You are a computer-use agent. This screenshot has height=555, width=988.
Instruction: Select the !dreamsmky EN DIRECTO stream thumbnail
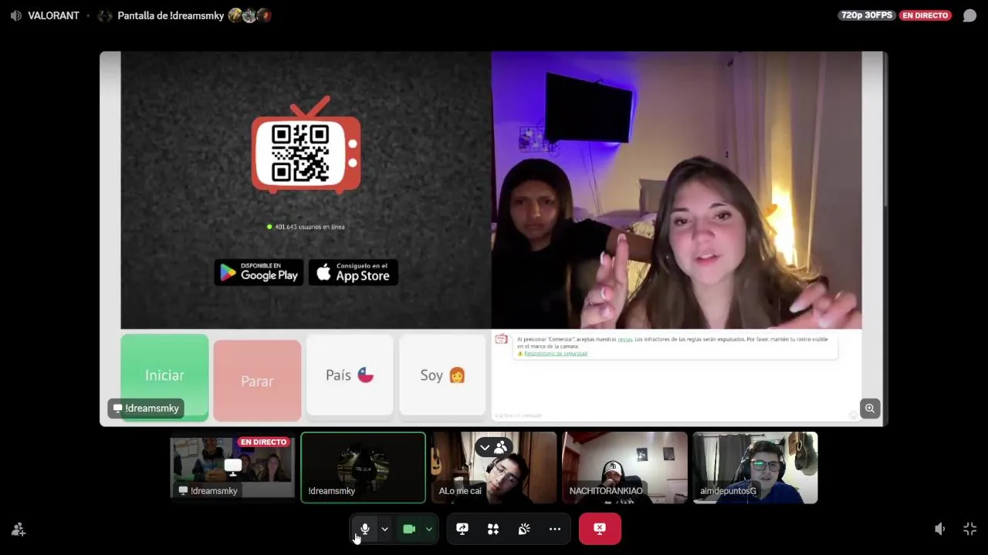(x=232, y=468)
